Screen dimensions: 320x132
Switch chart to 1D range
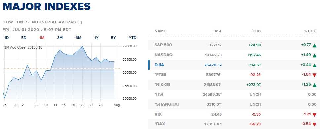(6, 38)
